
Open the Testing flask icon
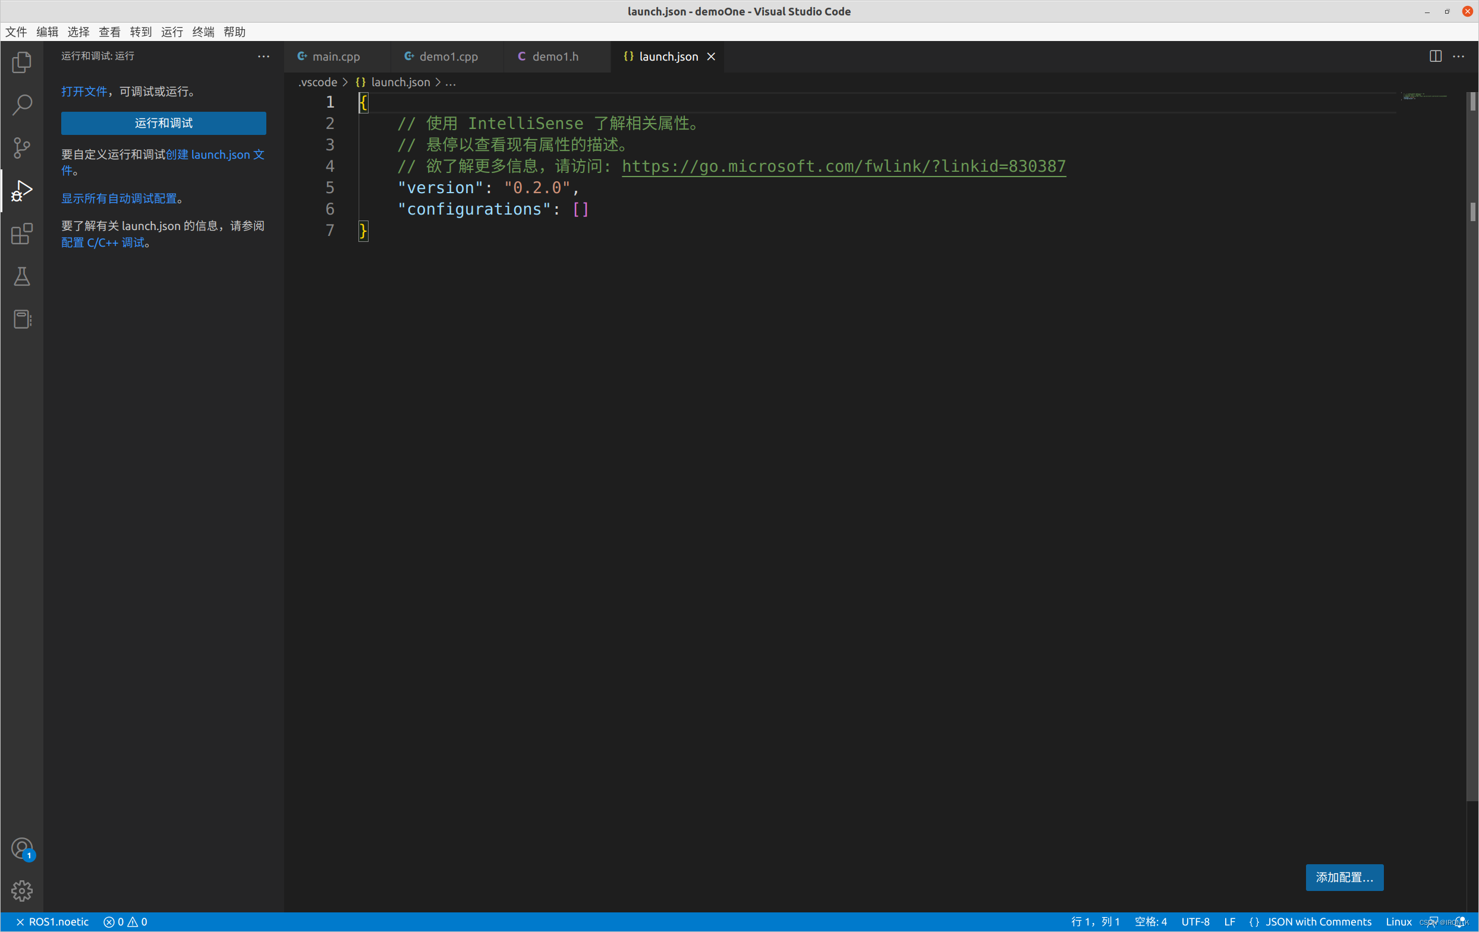(x=22, y=277)
